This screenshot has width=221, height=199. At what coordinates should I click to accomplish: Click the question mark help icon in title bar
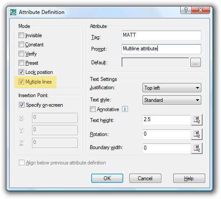point(186,10)
